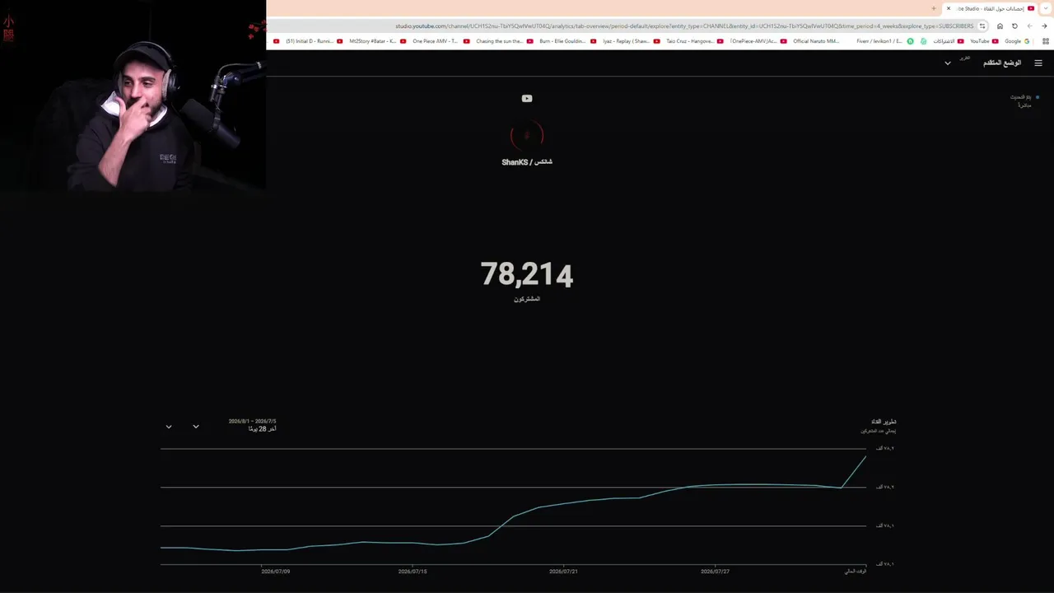Open the Fiverr / levikon1 bookmark
Screen dimensions: 1054x593
click(x=885, y=41)
